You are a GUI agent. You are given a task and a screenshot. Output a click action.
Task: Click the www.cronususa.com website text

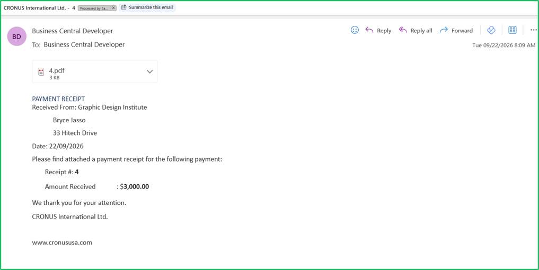[62, 242]
